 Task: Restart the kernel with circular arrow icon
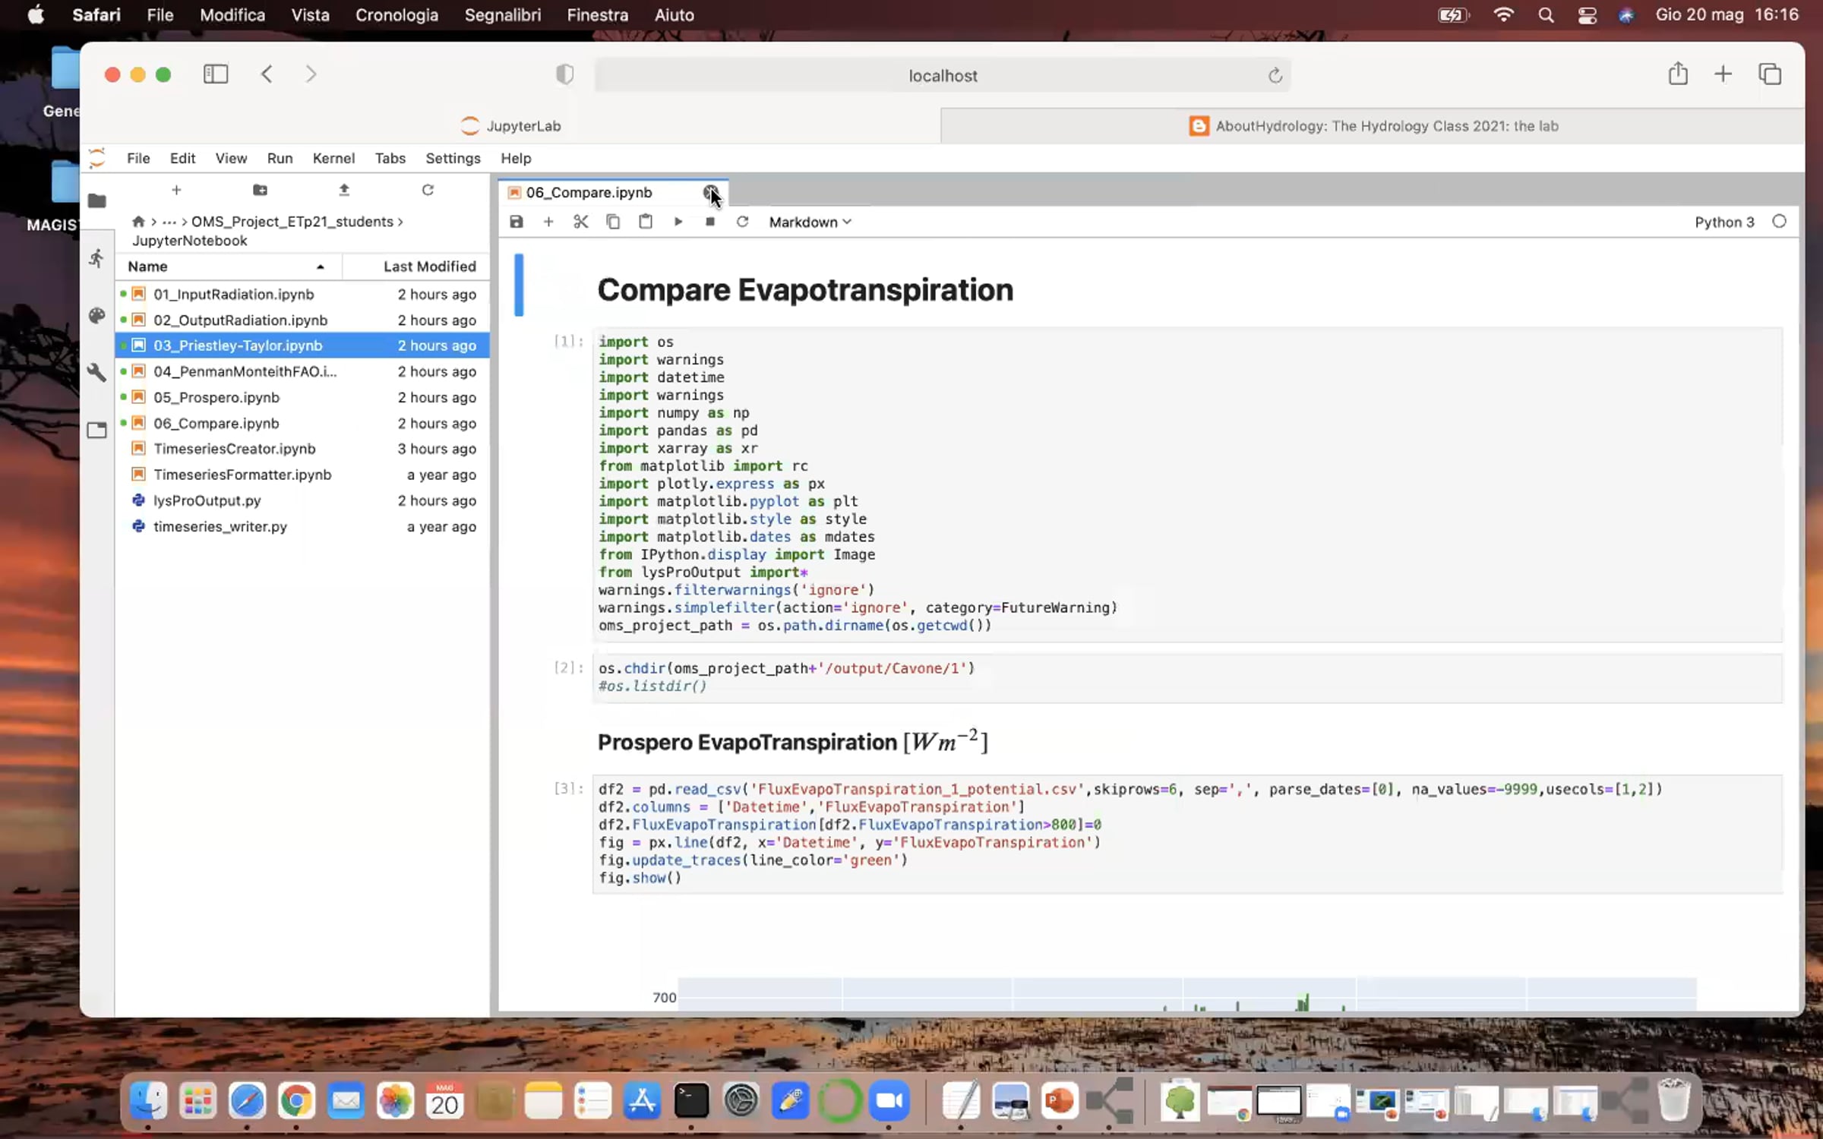tap(742, 222)
